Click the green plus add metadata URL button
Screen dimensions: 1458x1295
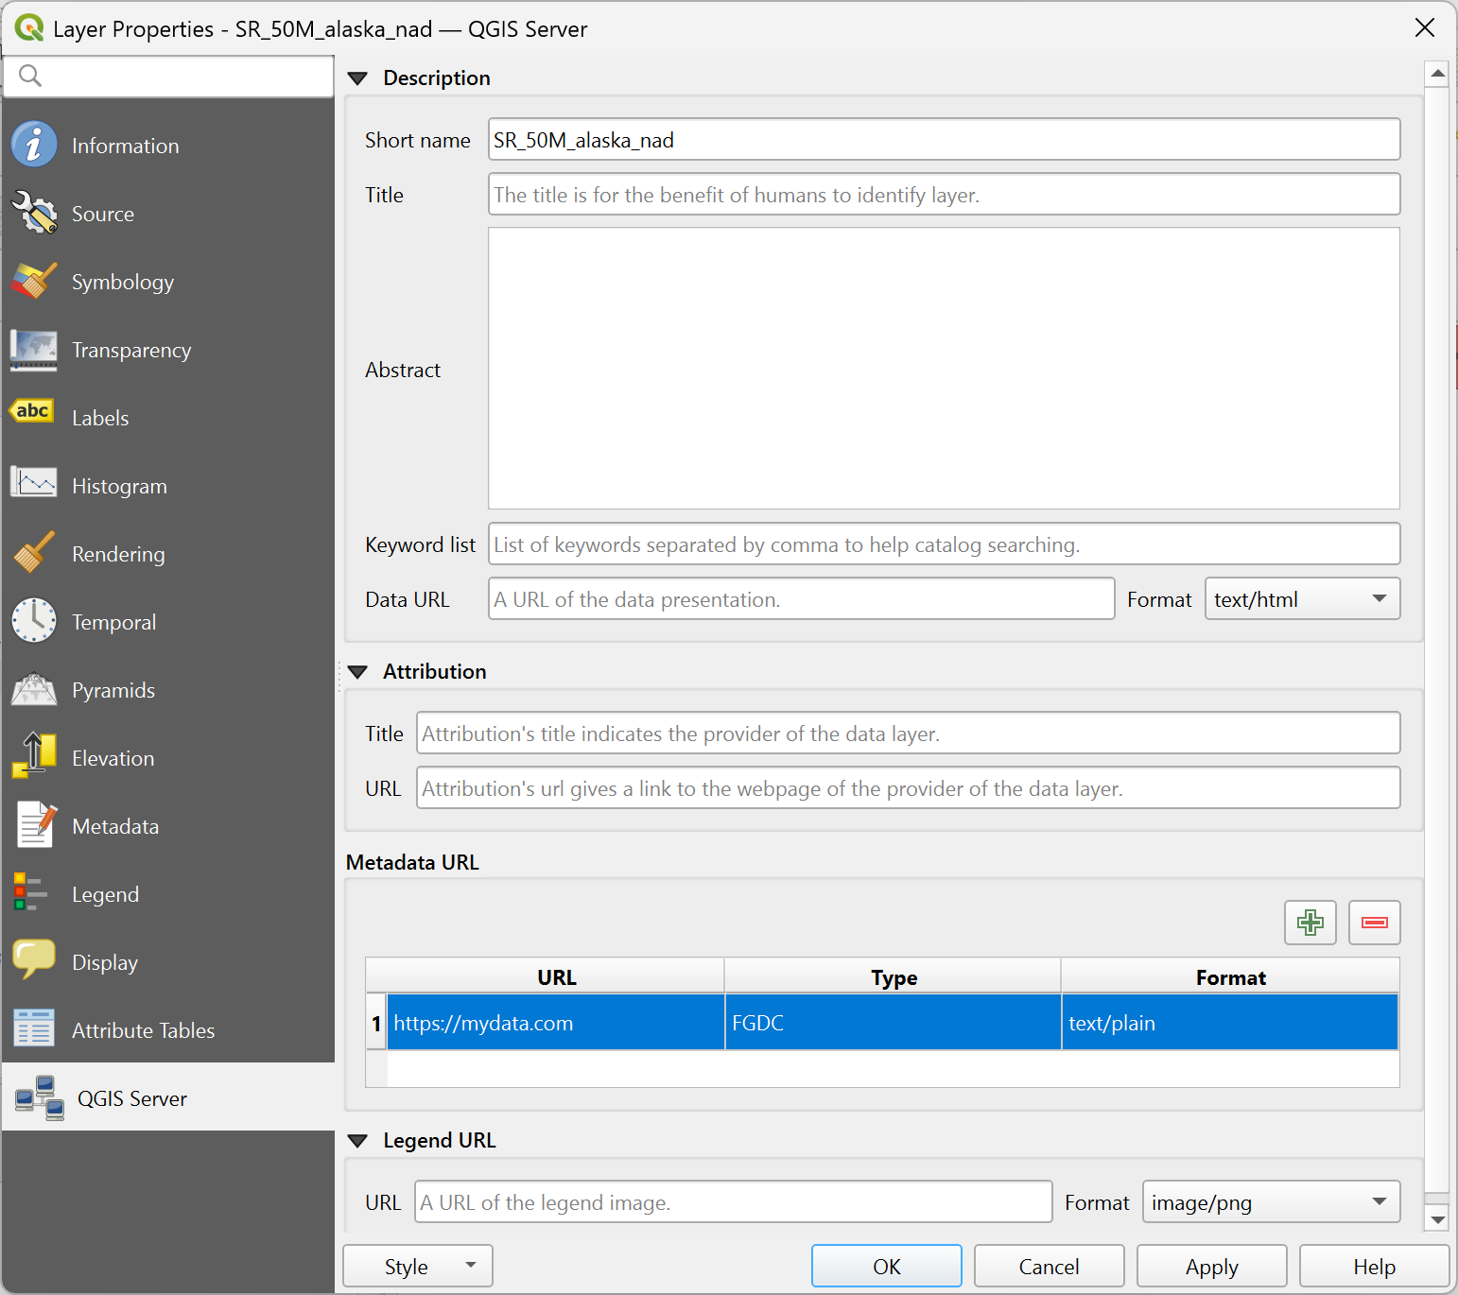click(x=1310, y=923)
